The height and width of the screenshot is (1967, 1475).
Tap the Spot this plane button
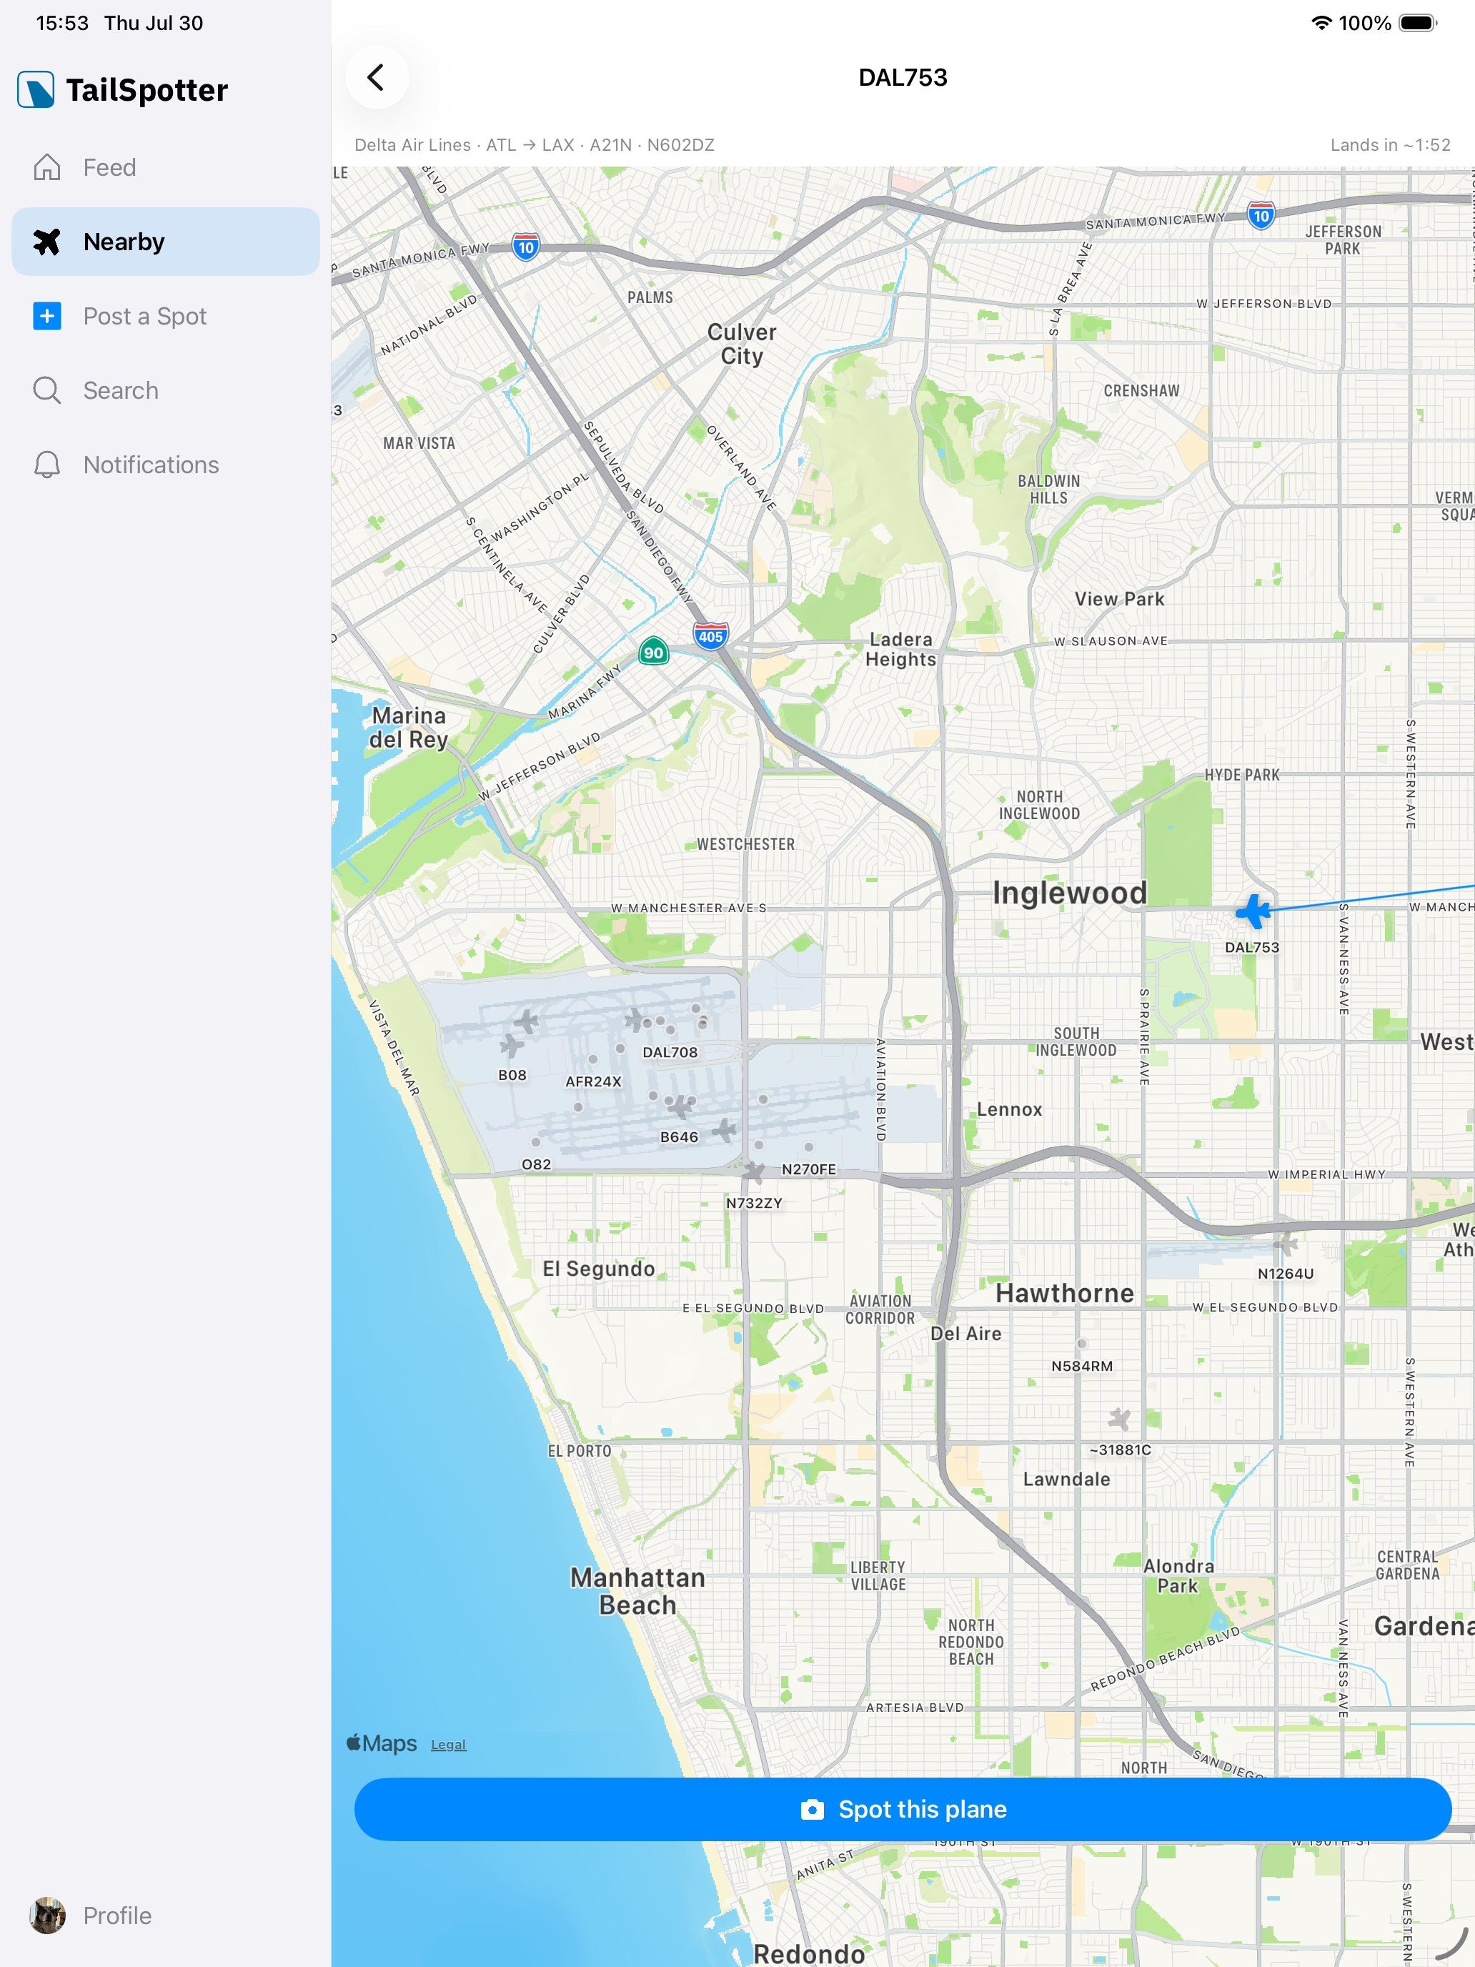coord(903,1810)
